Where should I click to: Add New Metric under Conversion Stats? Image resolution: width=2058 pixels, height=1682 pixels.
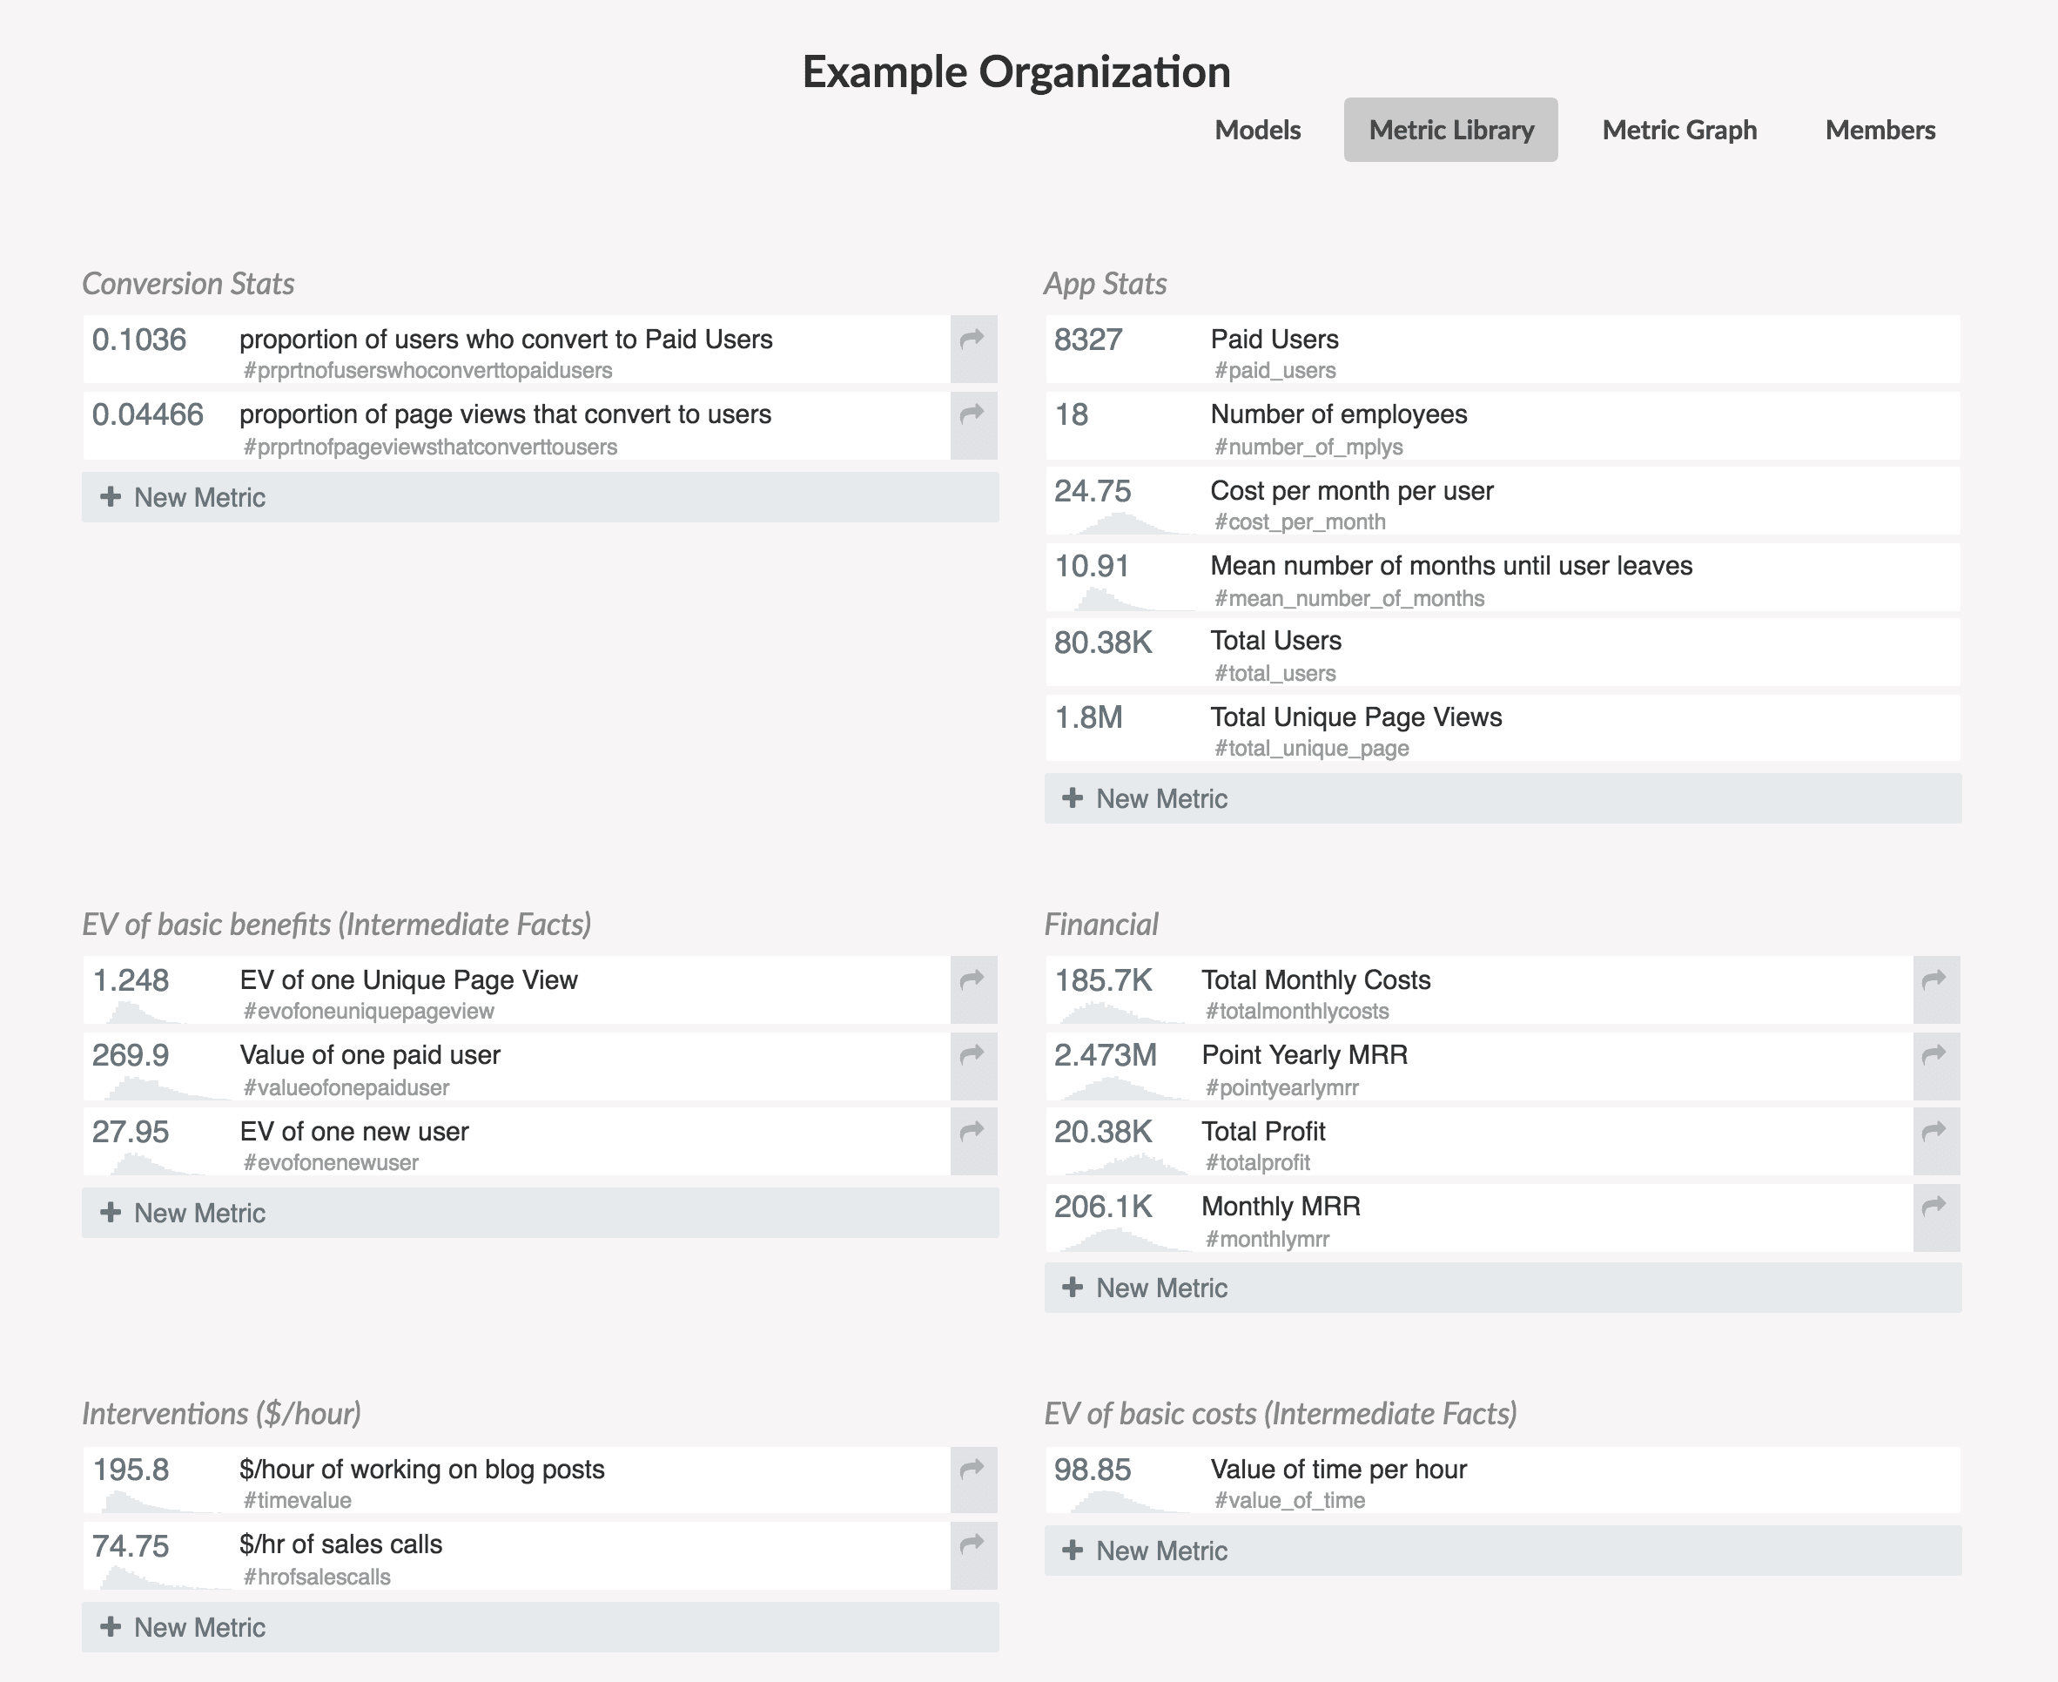540,497
